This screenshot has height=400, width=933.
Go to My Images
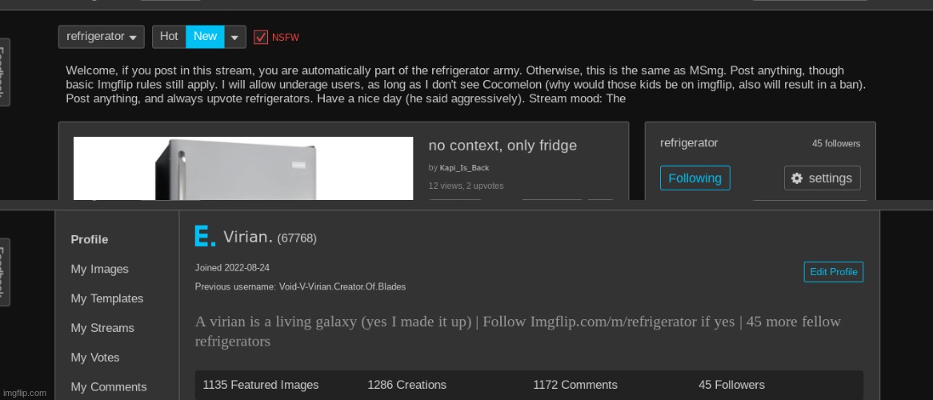point(99,269)
